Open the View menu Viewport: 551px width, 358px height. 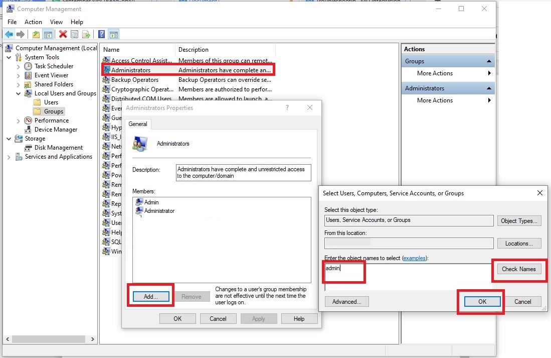click(x=56, y=22)
